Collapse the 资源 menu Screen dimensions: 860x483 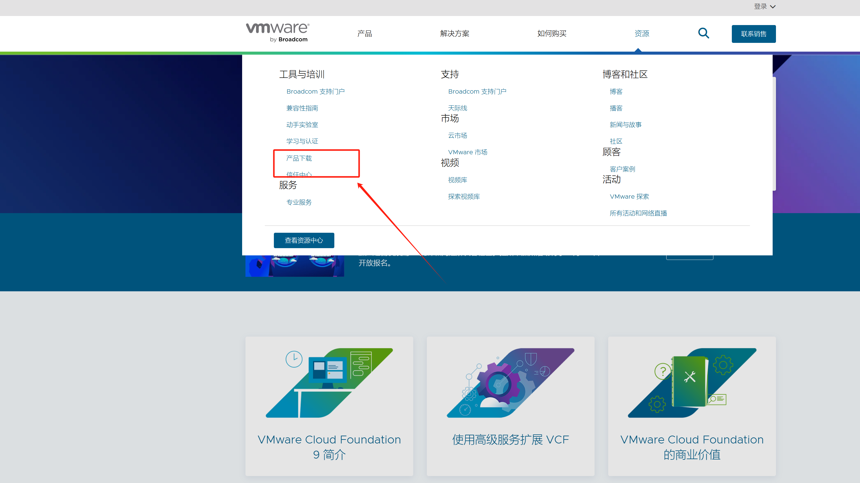coord(642,34)
